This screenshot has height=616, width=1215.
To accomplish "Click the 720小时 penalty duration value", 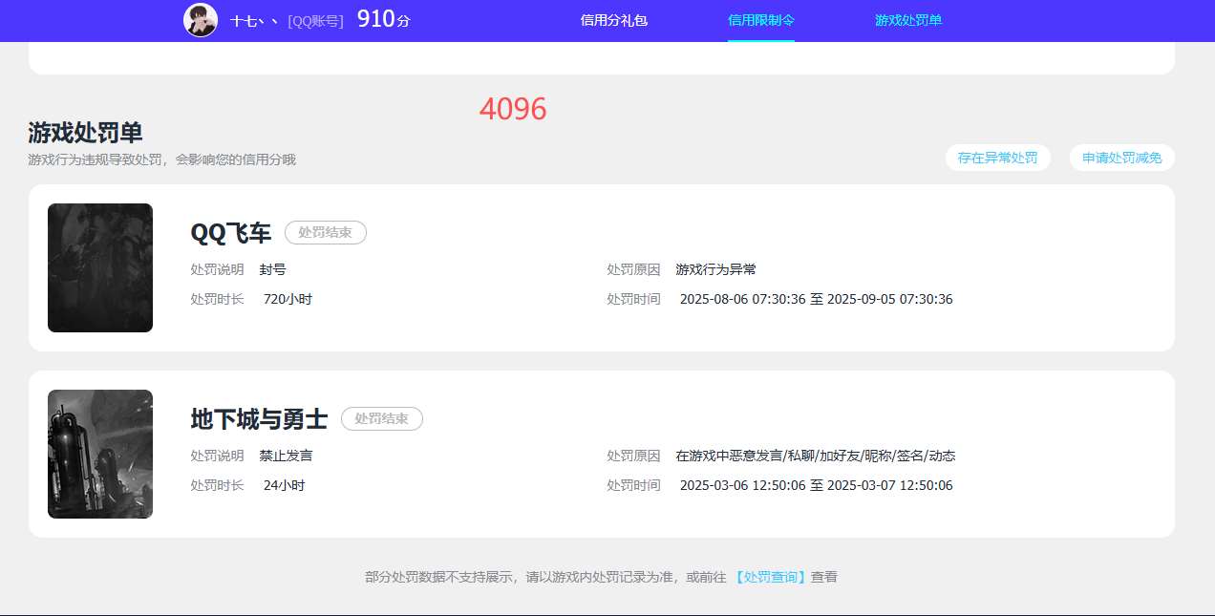I will (x=288, y=299).
